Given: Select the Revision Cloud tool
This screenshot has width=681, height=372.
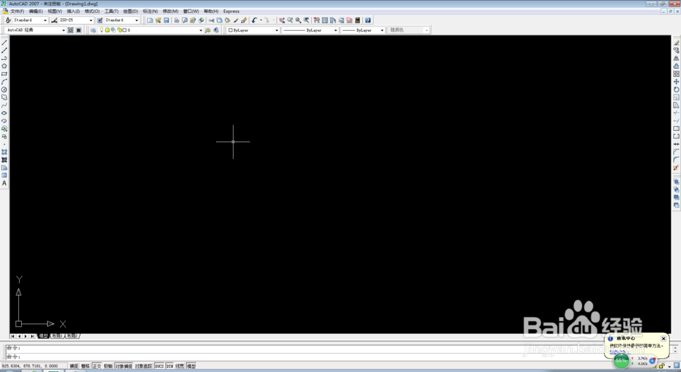Looking at the screenshot, I should (4, 97).
